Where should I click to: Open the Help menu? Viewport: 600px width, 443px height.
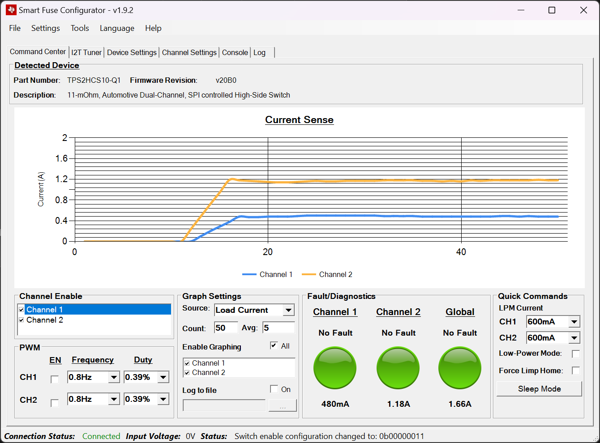153,28
